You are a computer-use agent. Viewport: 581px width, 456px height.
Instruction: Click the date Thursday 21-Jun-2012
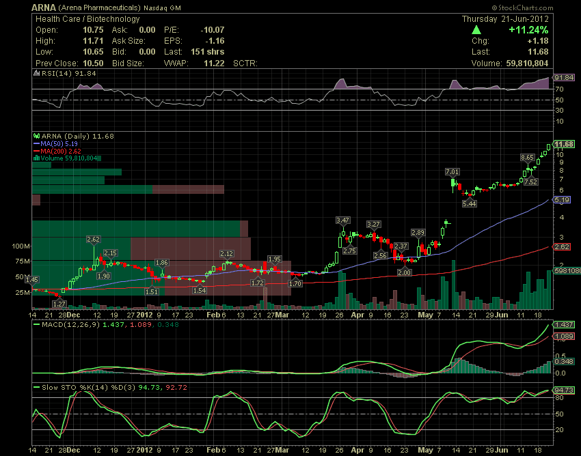coord(505,19)
